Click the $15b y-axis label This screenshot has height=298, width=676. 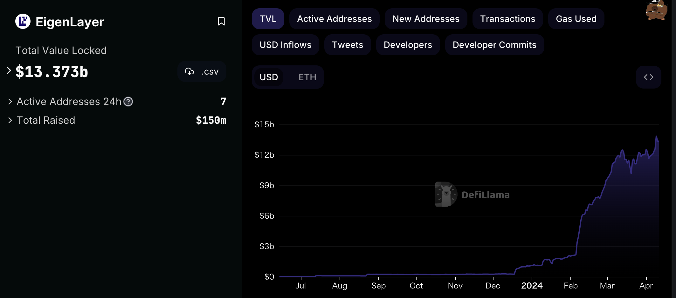coord(264,124)
